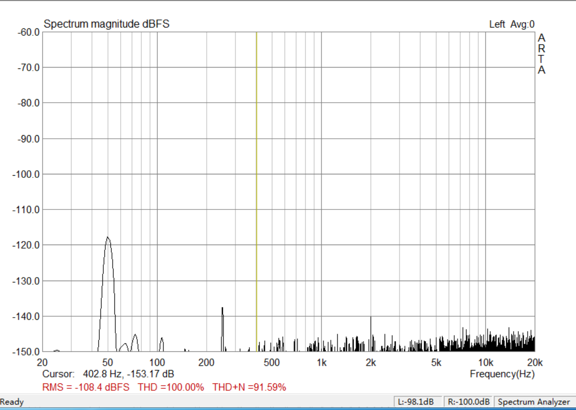Click the 'Left Avg:0' label

point(512,24)
